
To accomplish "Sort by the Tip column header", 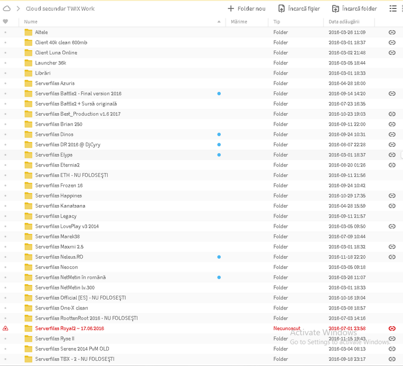I will [277, 22].
